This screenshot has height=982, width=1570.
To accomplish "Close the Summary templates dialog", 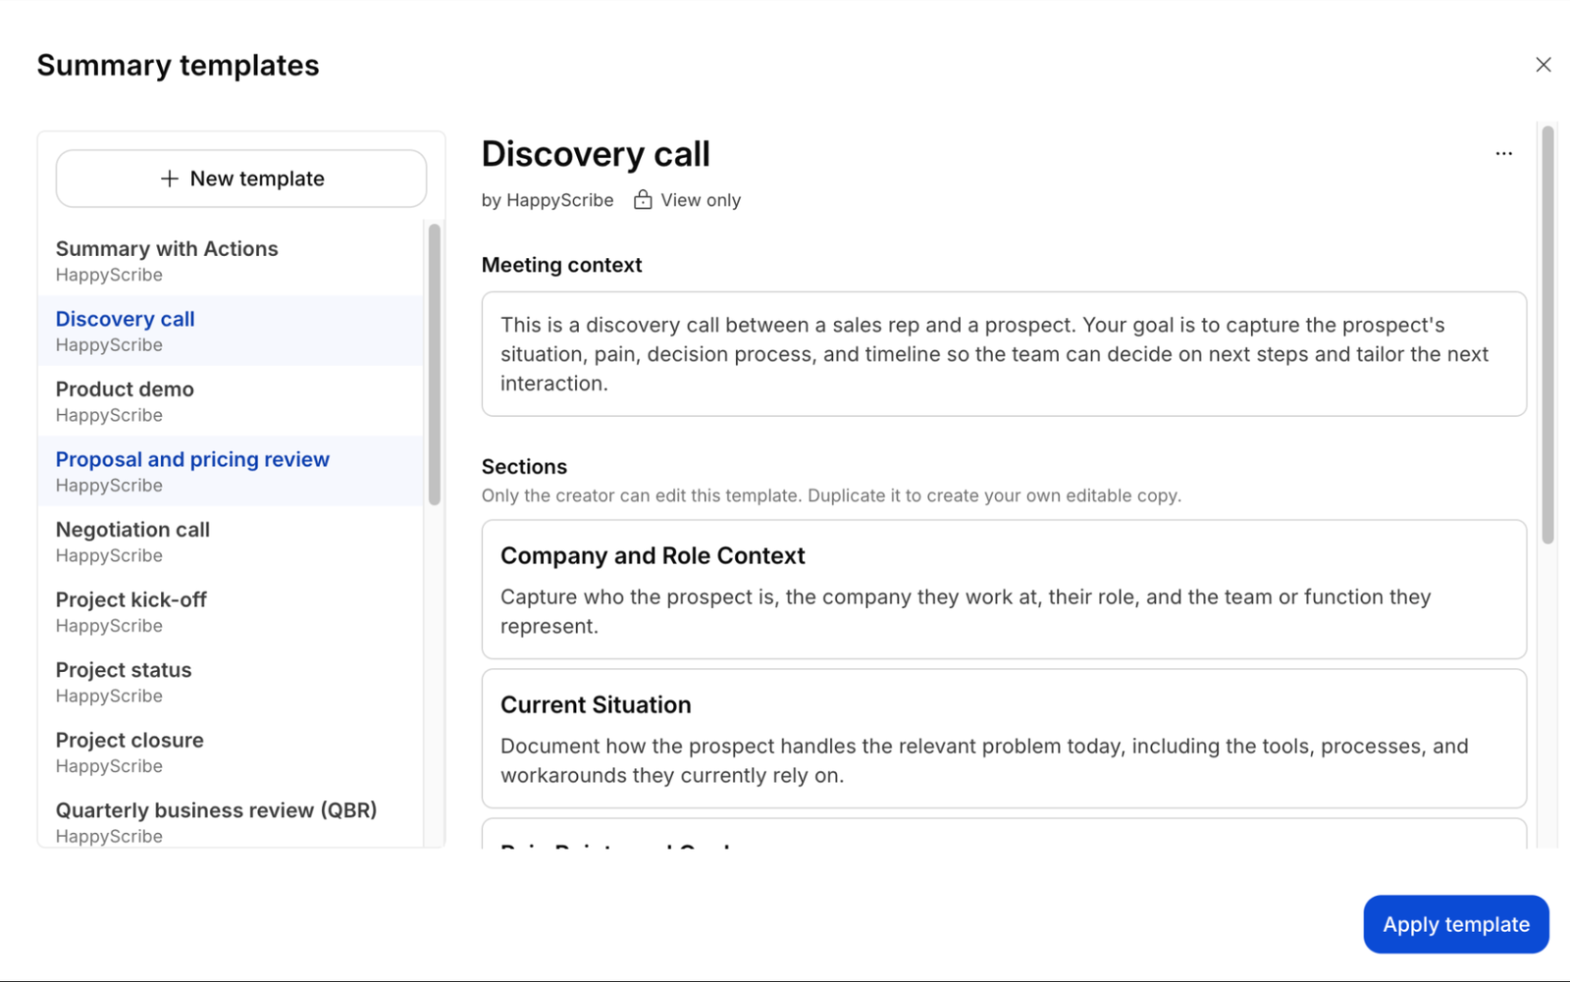I will point(1543,65).
